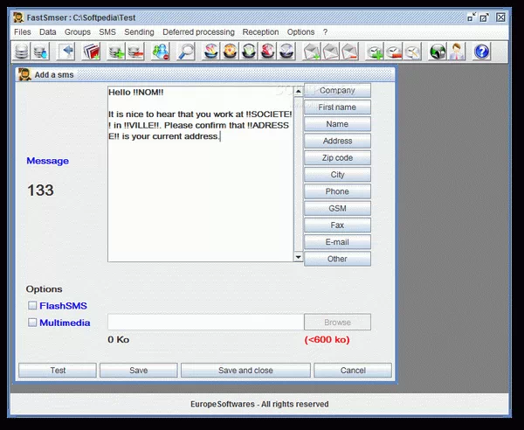The height and width of the screenshot is (430, 524).
Task: Open the Reception menu
Action: pyautogui.click(x=260, y=31)
